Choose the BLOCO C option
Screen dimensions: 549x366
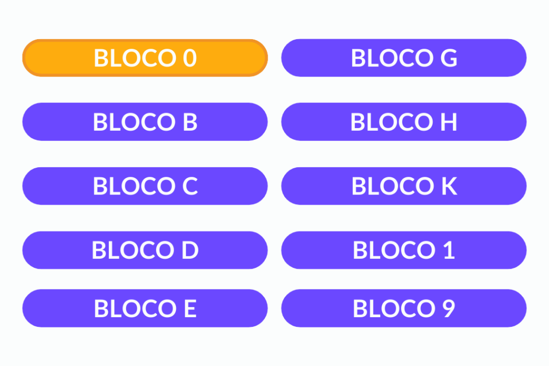point(145,186)
